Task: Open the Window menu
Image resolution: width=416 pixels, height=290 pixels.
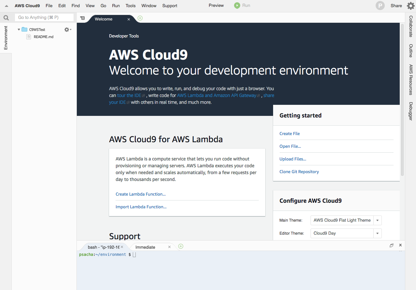Action: pos(149,6)
